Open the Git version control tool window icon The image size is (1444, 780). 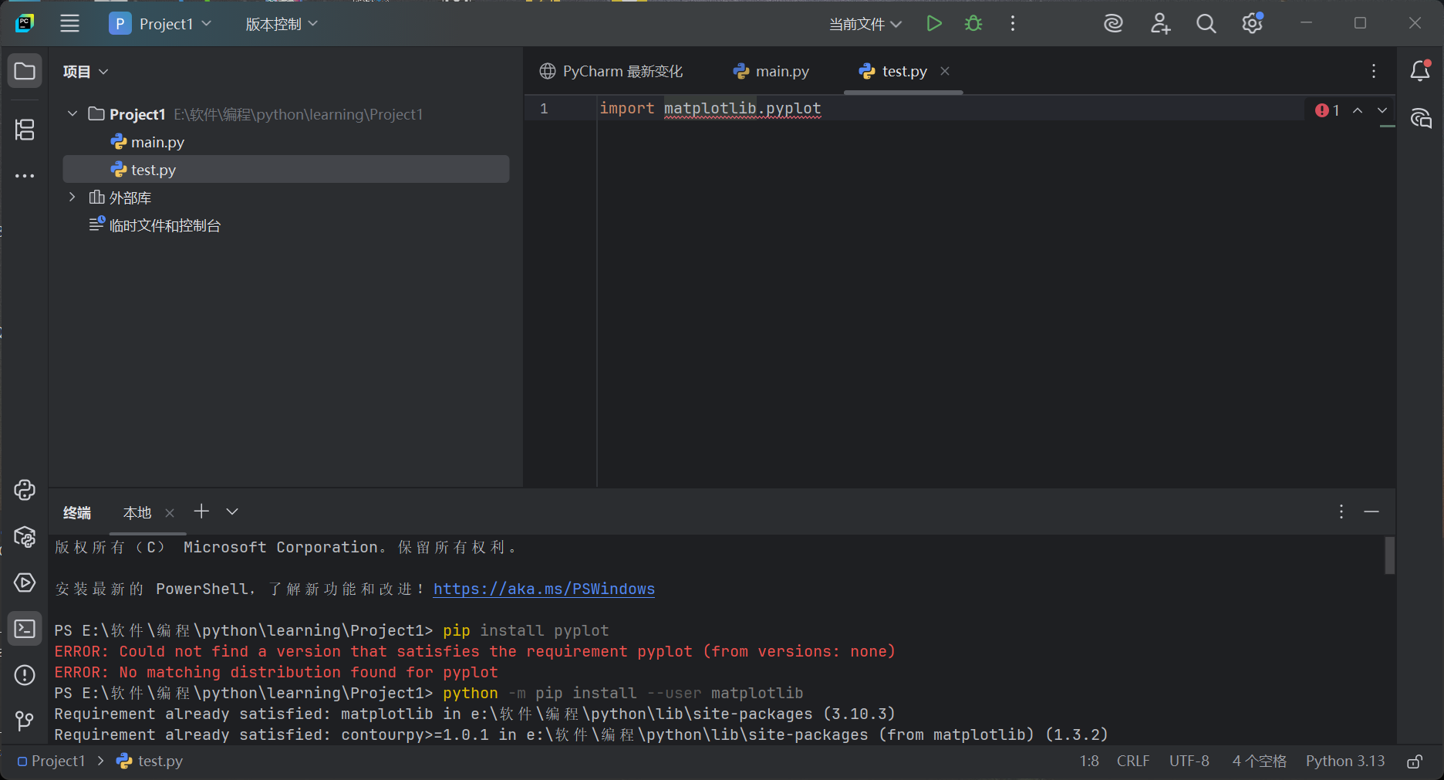point(25,721)
